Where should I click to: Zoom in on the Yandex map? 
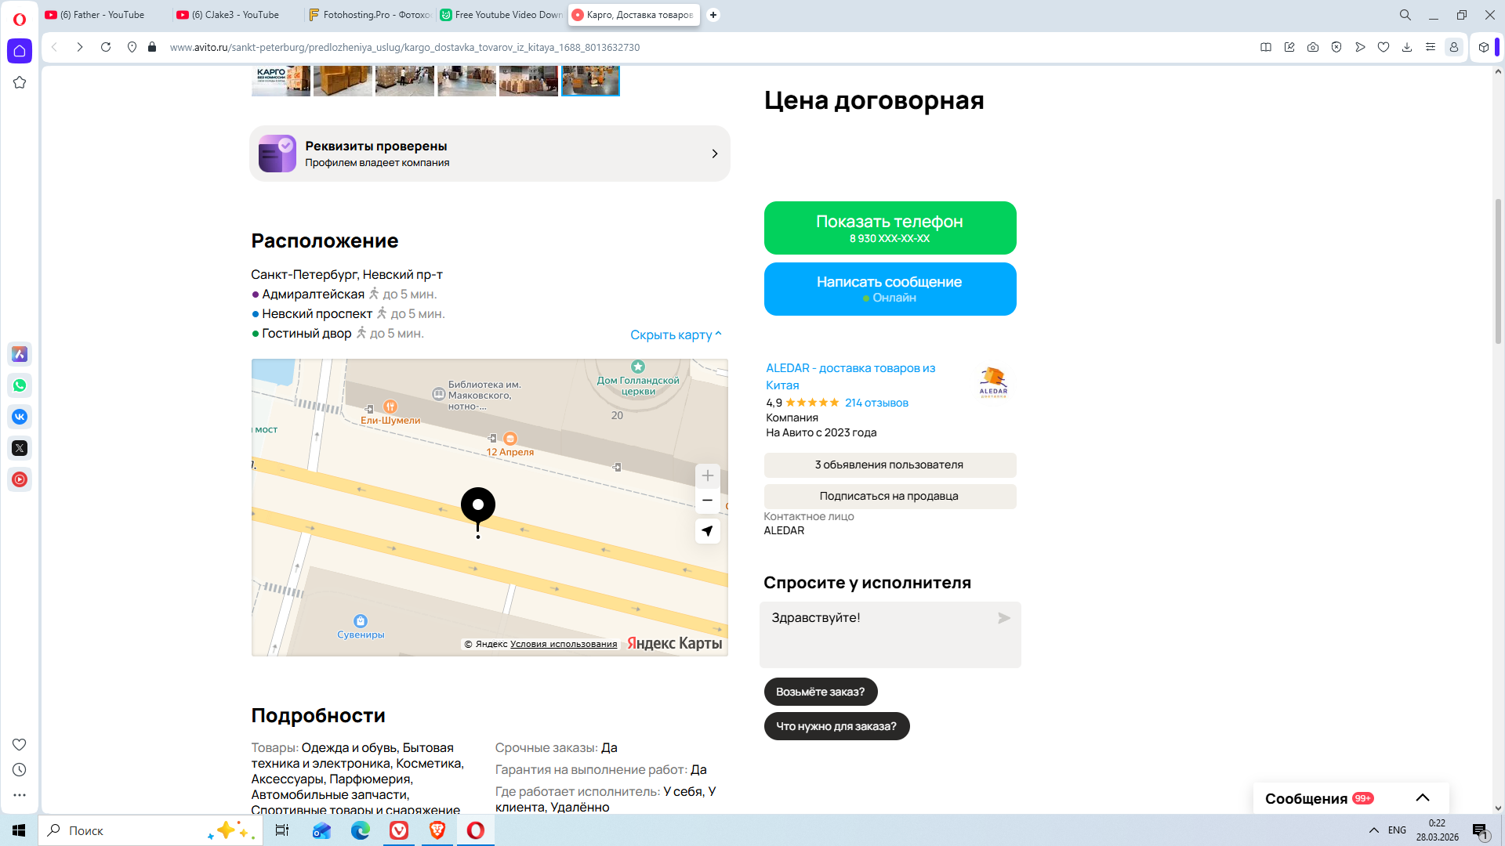coord(707,475)
